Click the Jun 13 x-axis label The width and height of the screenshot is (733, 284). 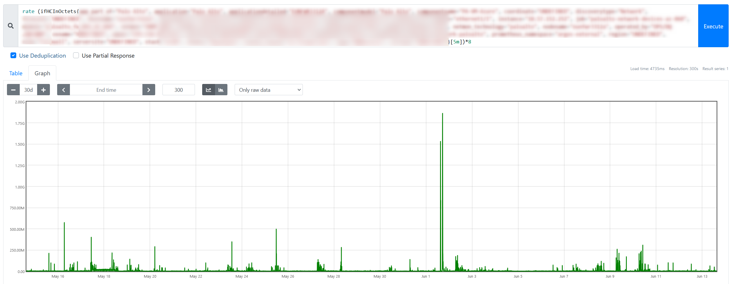click(x=702, y=276)
